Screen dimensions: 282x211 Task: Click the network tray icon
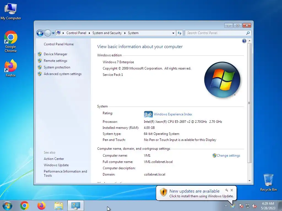coord(248,206)
